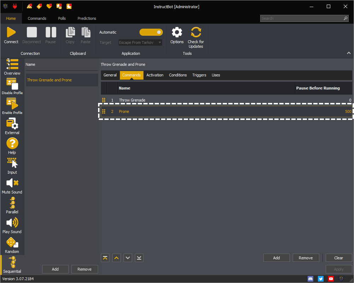Open the Target application dropdown
This screenshot has height=283, width=354.
(x=140, y=42)
